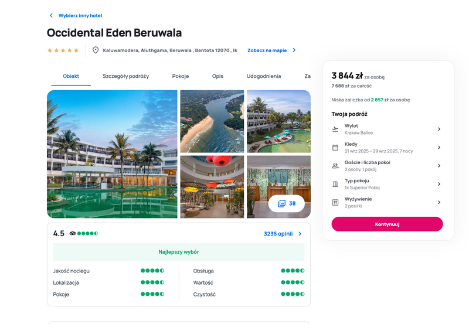Select the Udogodnienia tab
Image resolution: width=469 pixels, height=324 pixels.
[263, 76]
